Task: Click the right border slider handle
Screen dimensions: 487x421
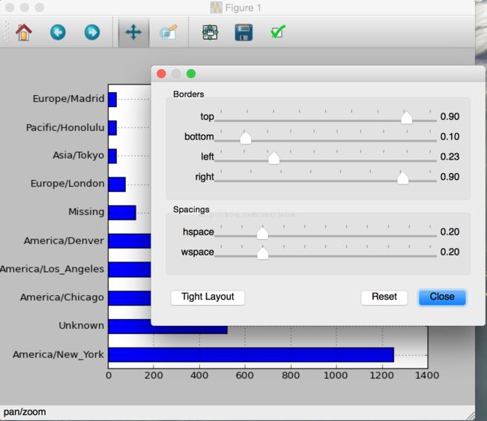Action: point(402,178)
